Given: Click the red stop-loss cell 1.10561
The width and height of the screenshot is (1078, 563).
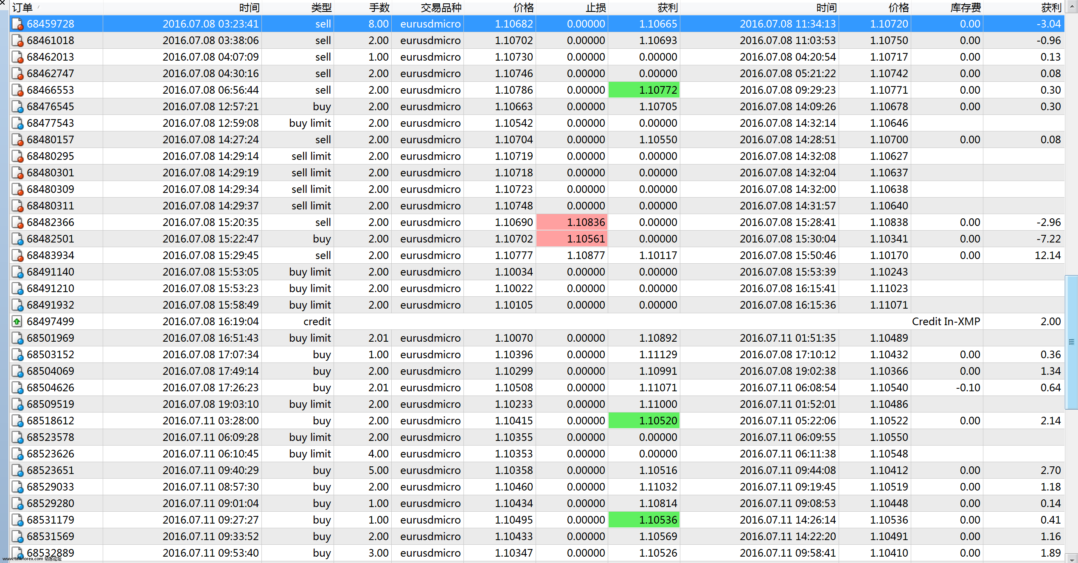Looking at the screenshot, I should 572,239.
